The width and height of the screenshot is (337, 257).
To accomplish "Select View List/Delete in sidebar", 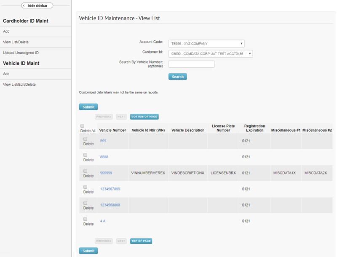I will pos(16,42).
